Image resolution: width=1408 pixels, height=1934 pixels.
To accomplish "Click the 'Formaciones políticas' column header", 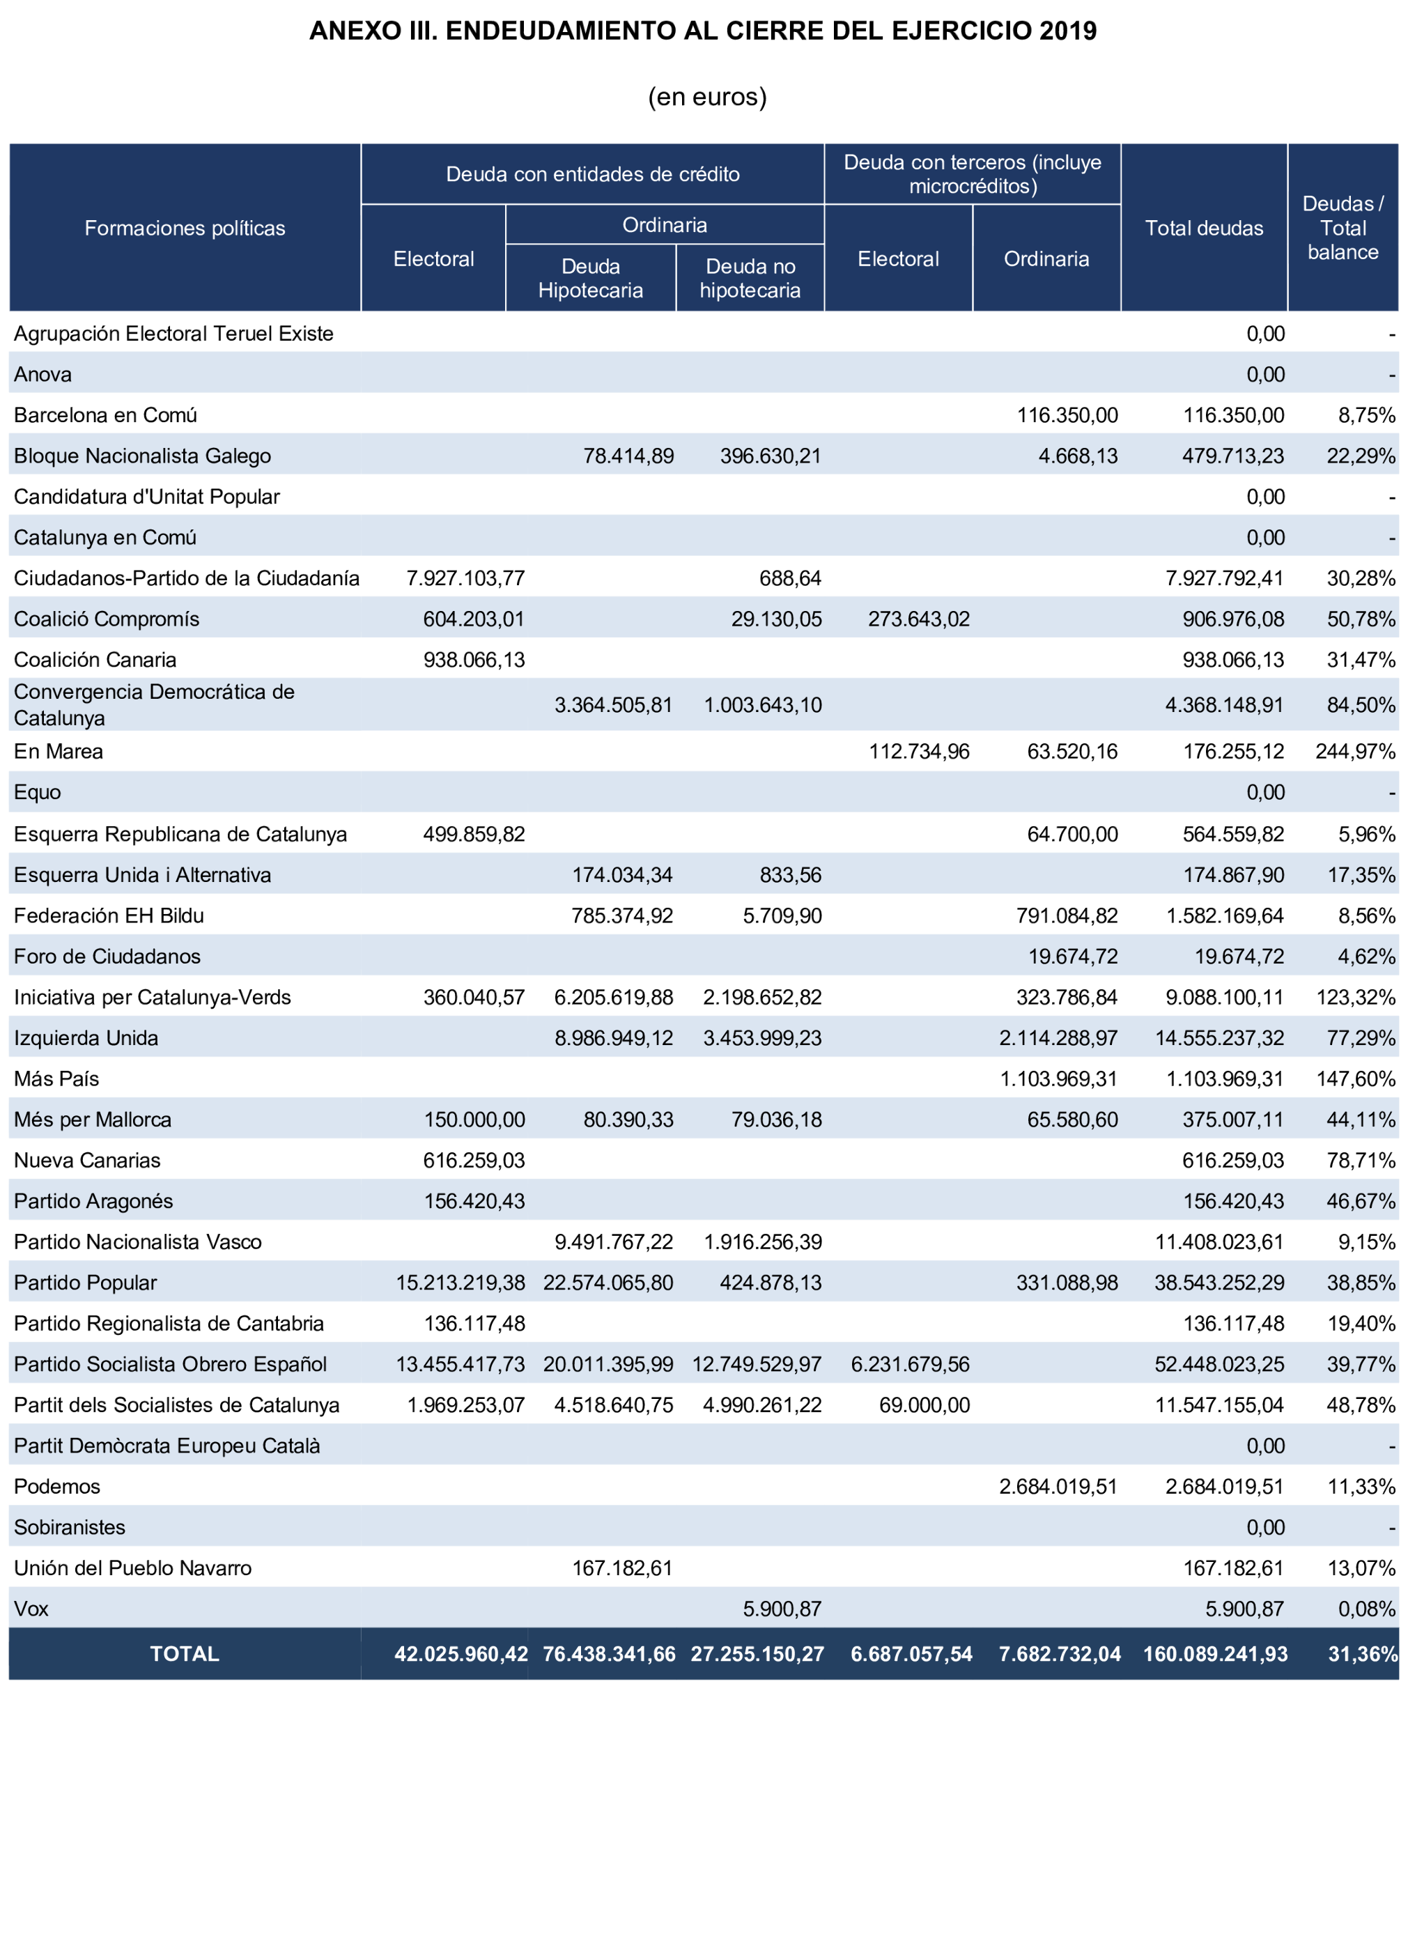I will pyautogui.click(x=184, y=228).
